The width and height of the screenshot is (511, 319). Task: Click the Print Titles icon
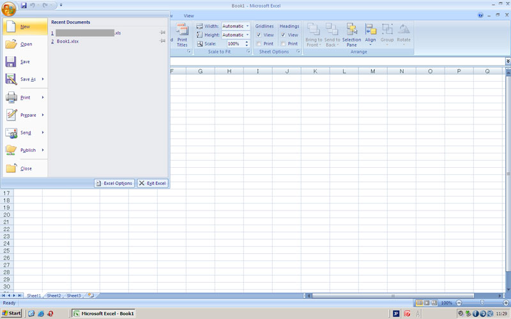tap(182, 35)
